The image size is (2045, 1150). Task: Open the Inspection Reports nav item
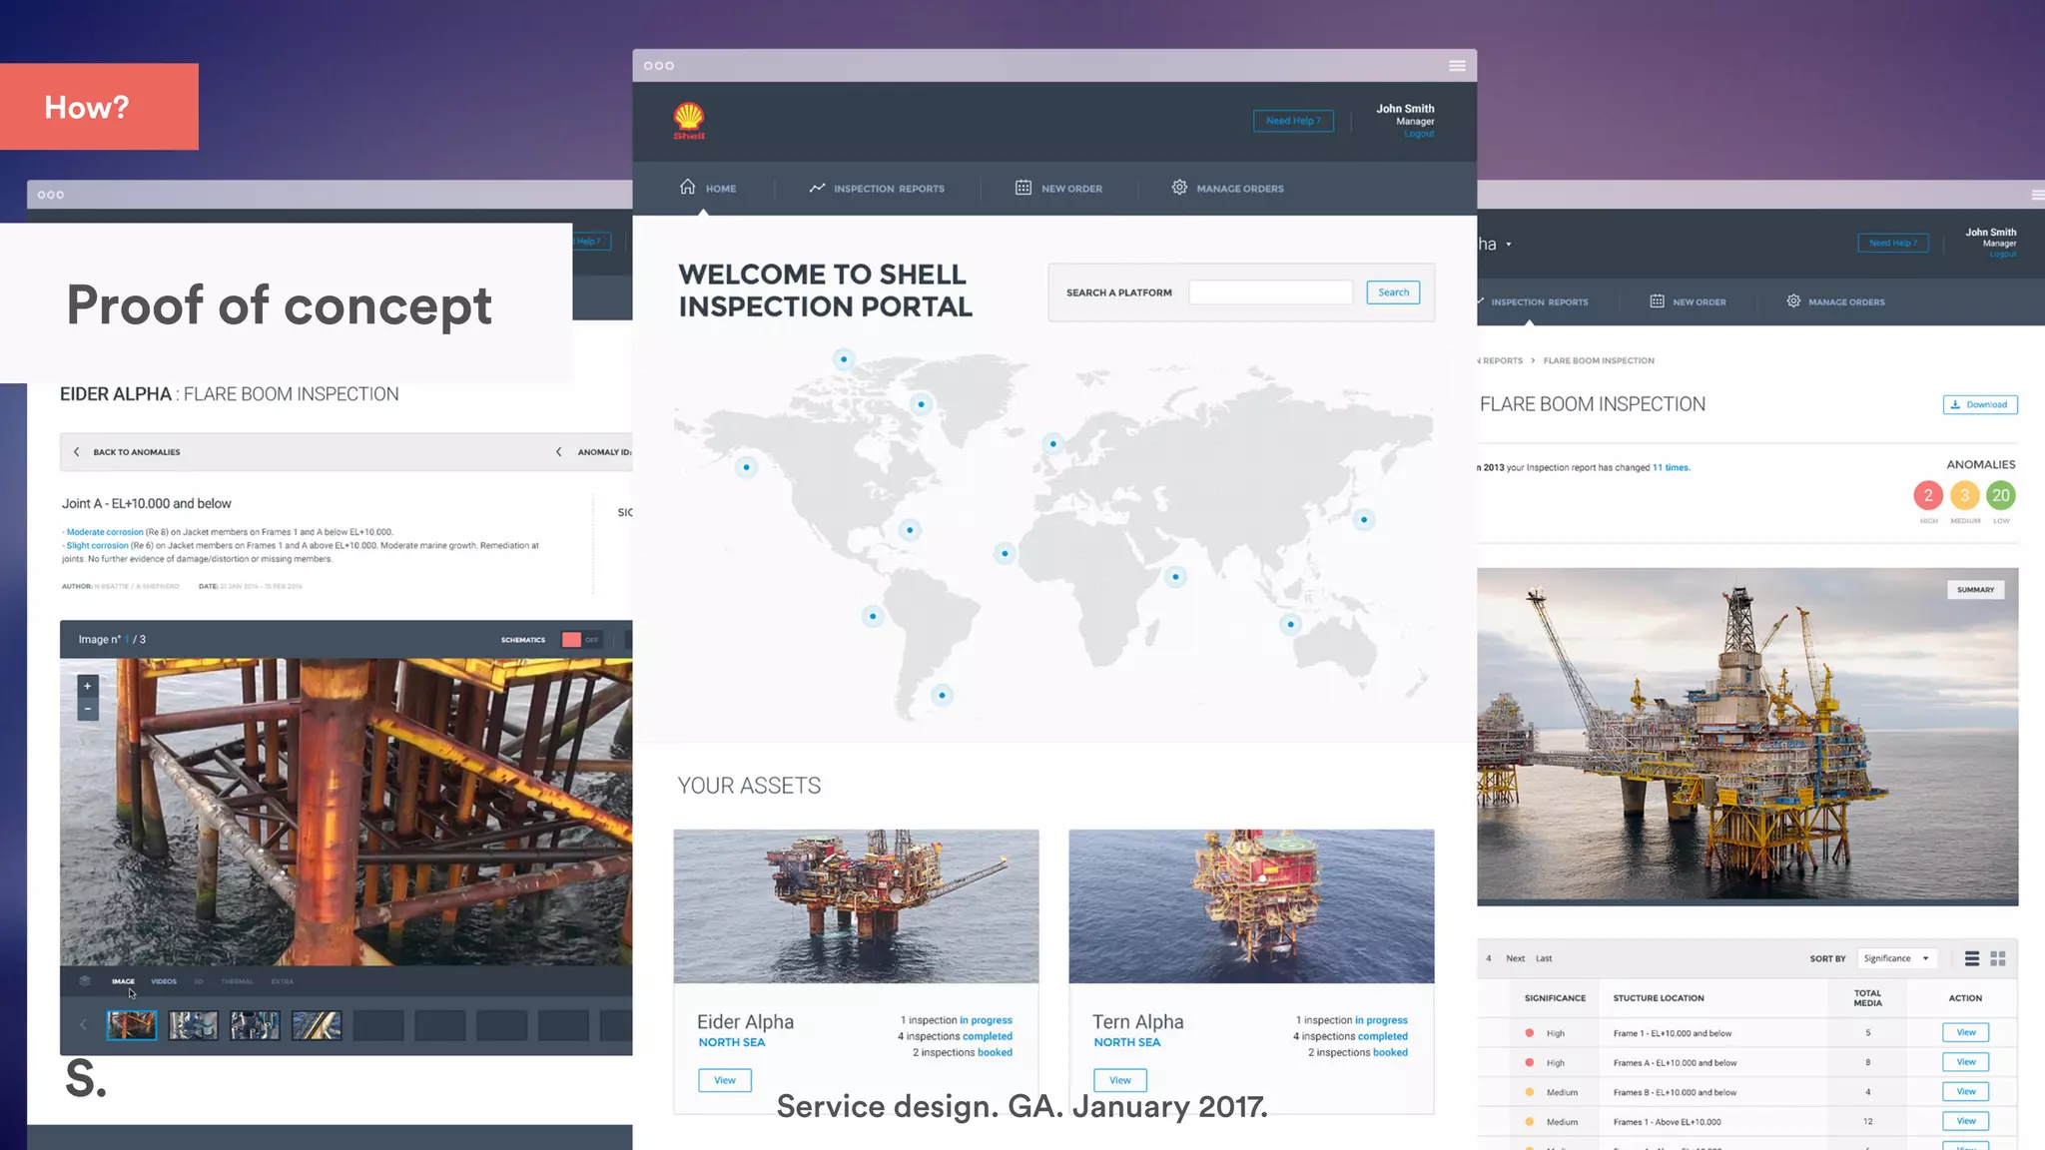pyautogui.click(x=877, y=189)
